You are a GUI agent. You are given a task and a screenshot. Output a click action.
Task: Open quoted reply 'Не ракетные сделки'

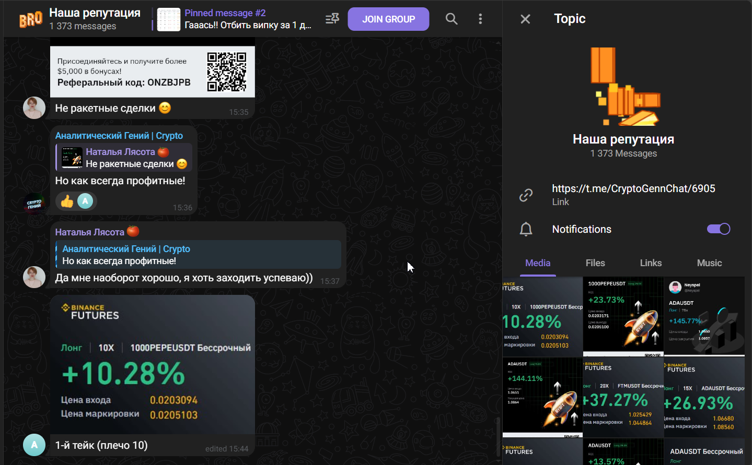(124, 158)
